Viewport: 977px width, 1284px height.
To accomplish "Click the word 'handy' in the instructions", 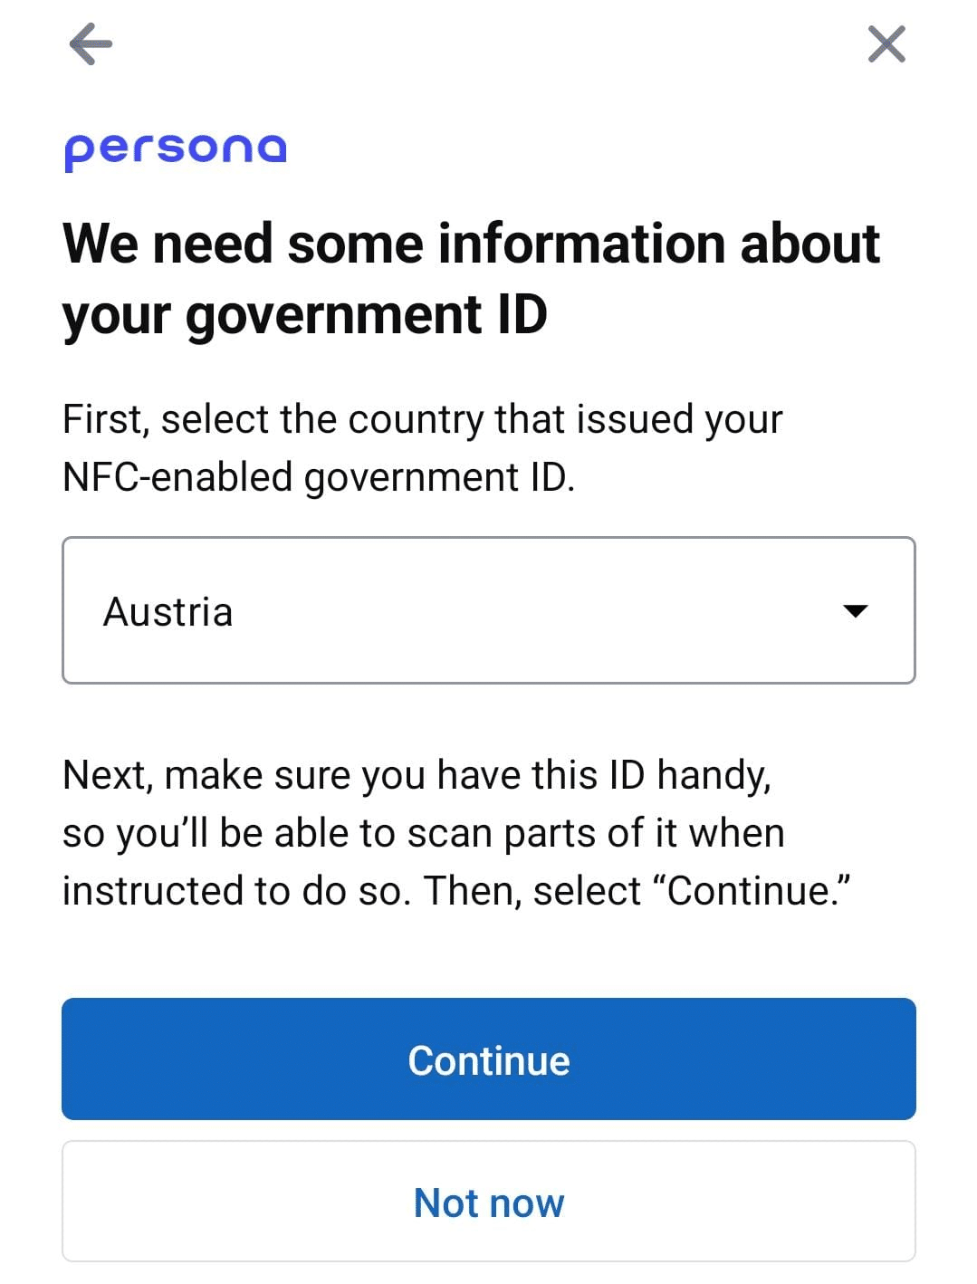I will click(714, 776).
